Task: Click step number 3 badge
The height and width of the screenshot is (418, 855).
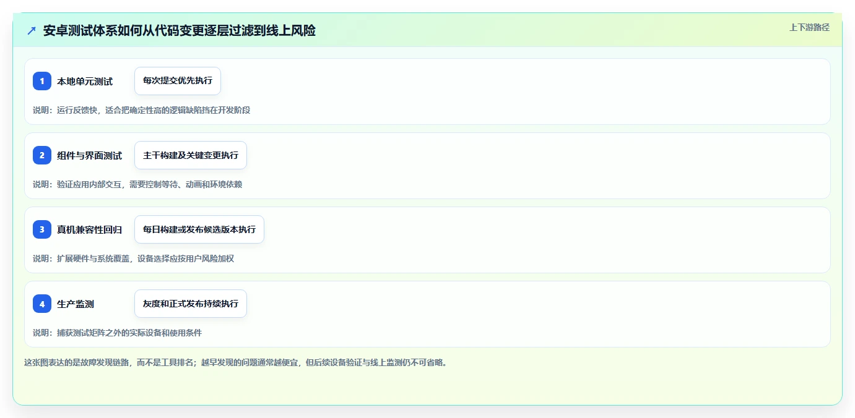Action: coord(42,229)
